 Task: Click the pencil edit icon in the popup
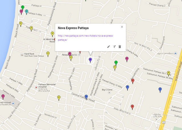click(109, 46)
